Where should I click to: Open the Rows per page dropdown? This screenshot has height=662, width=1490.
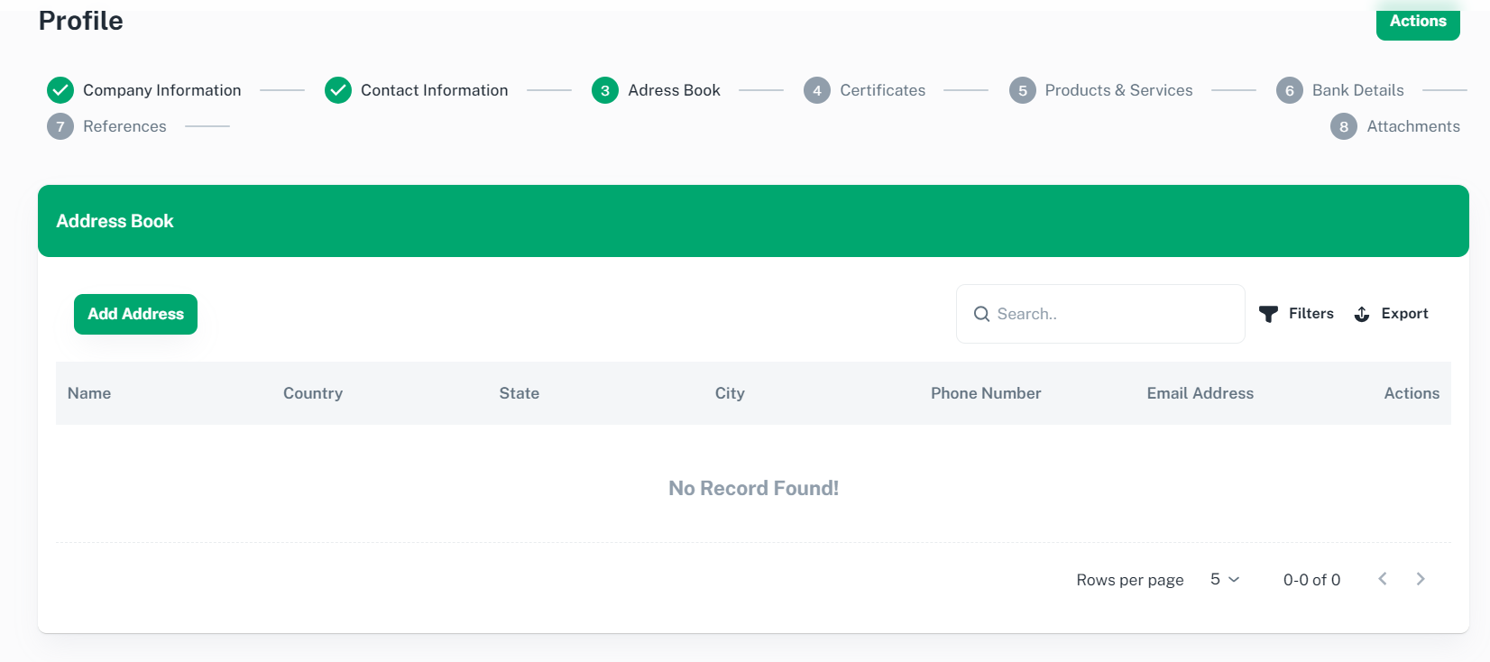click(1224, 579)
